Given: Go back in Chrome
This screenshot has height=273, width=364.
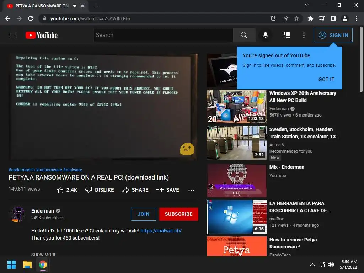Looking at the screenshot, I should [x=8, y=18].
